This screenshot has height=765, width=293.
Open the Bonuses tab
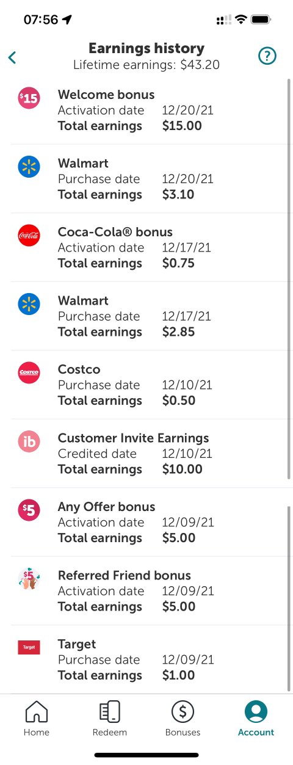point(183,719)
